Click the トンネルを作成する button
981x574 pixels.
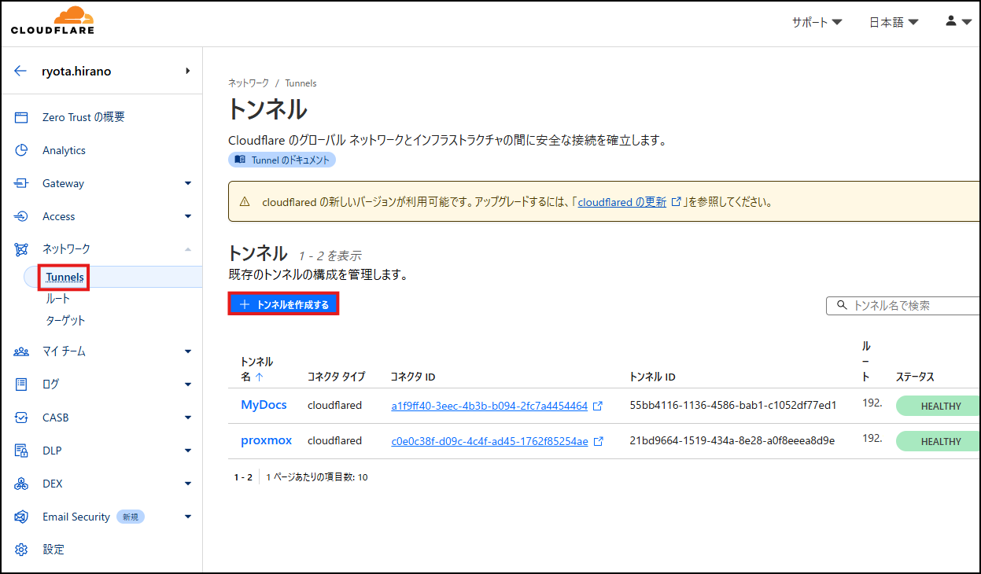point(283,304)
